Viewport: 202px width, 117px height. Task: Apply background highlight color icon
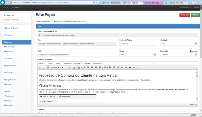tap(79, 67)
